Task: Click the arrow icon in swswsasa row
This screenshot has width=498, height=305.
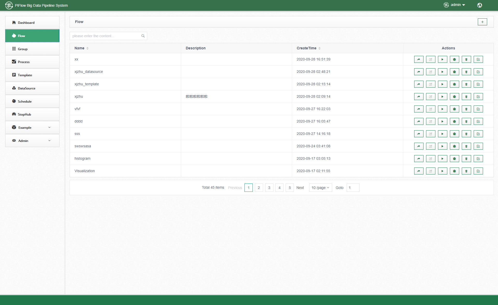Action: click(419, 146)
